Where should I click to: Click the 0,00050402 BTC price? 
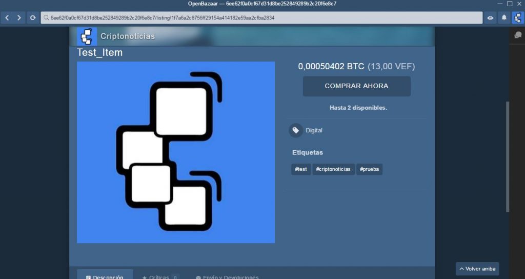tap(331, 66)
